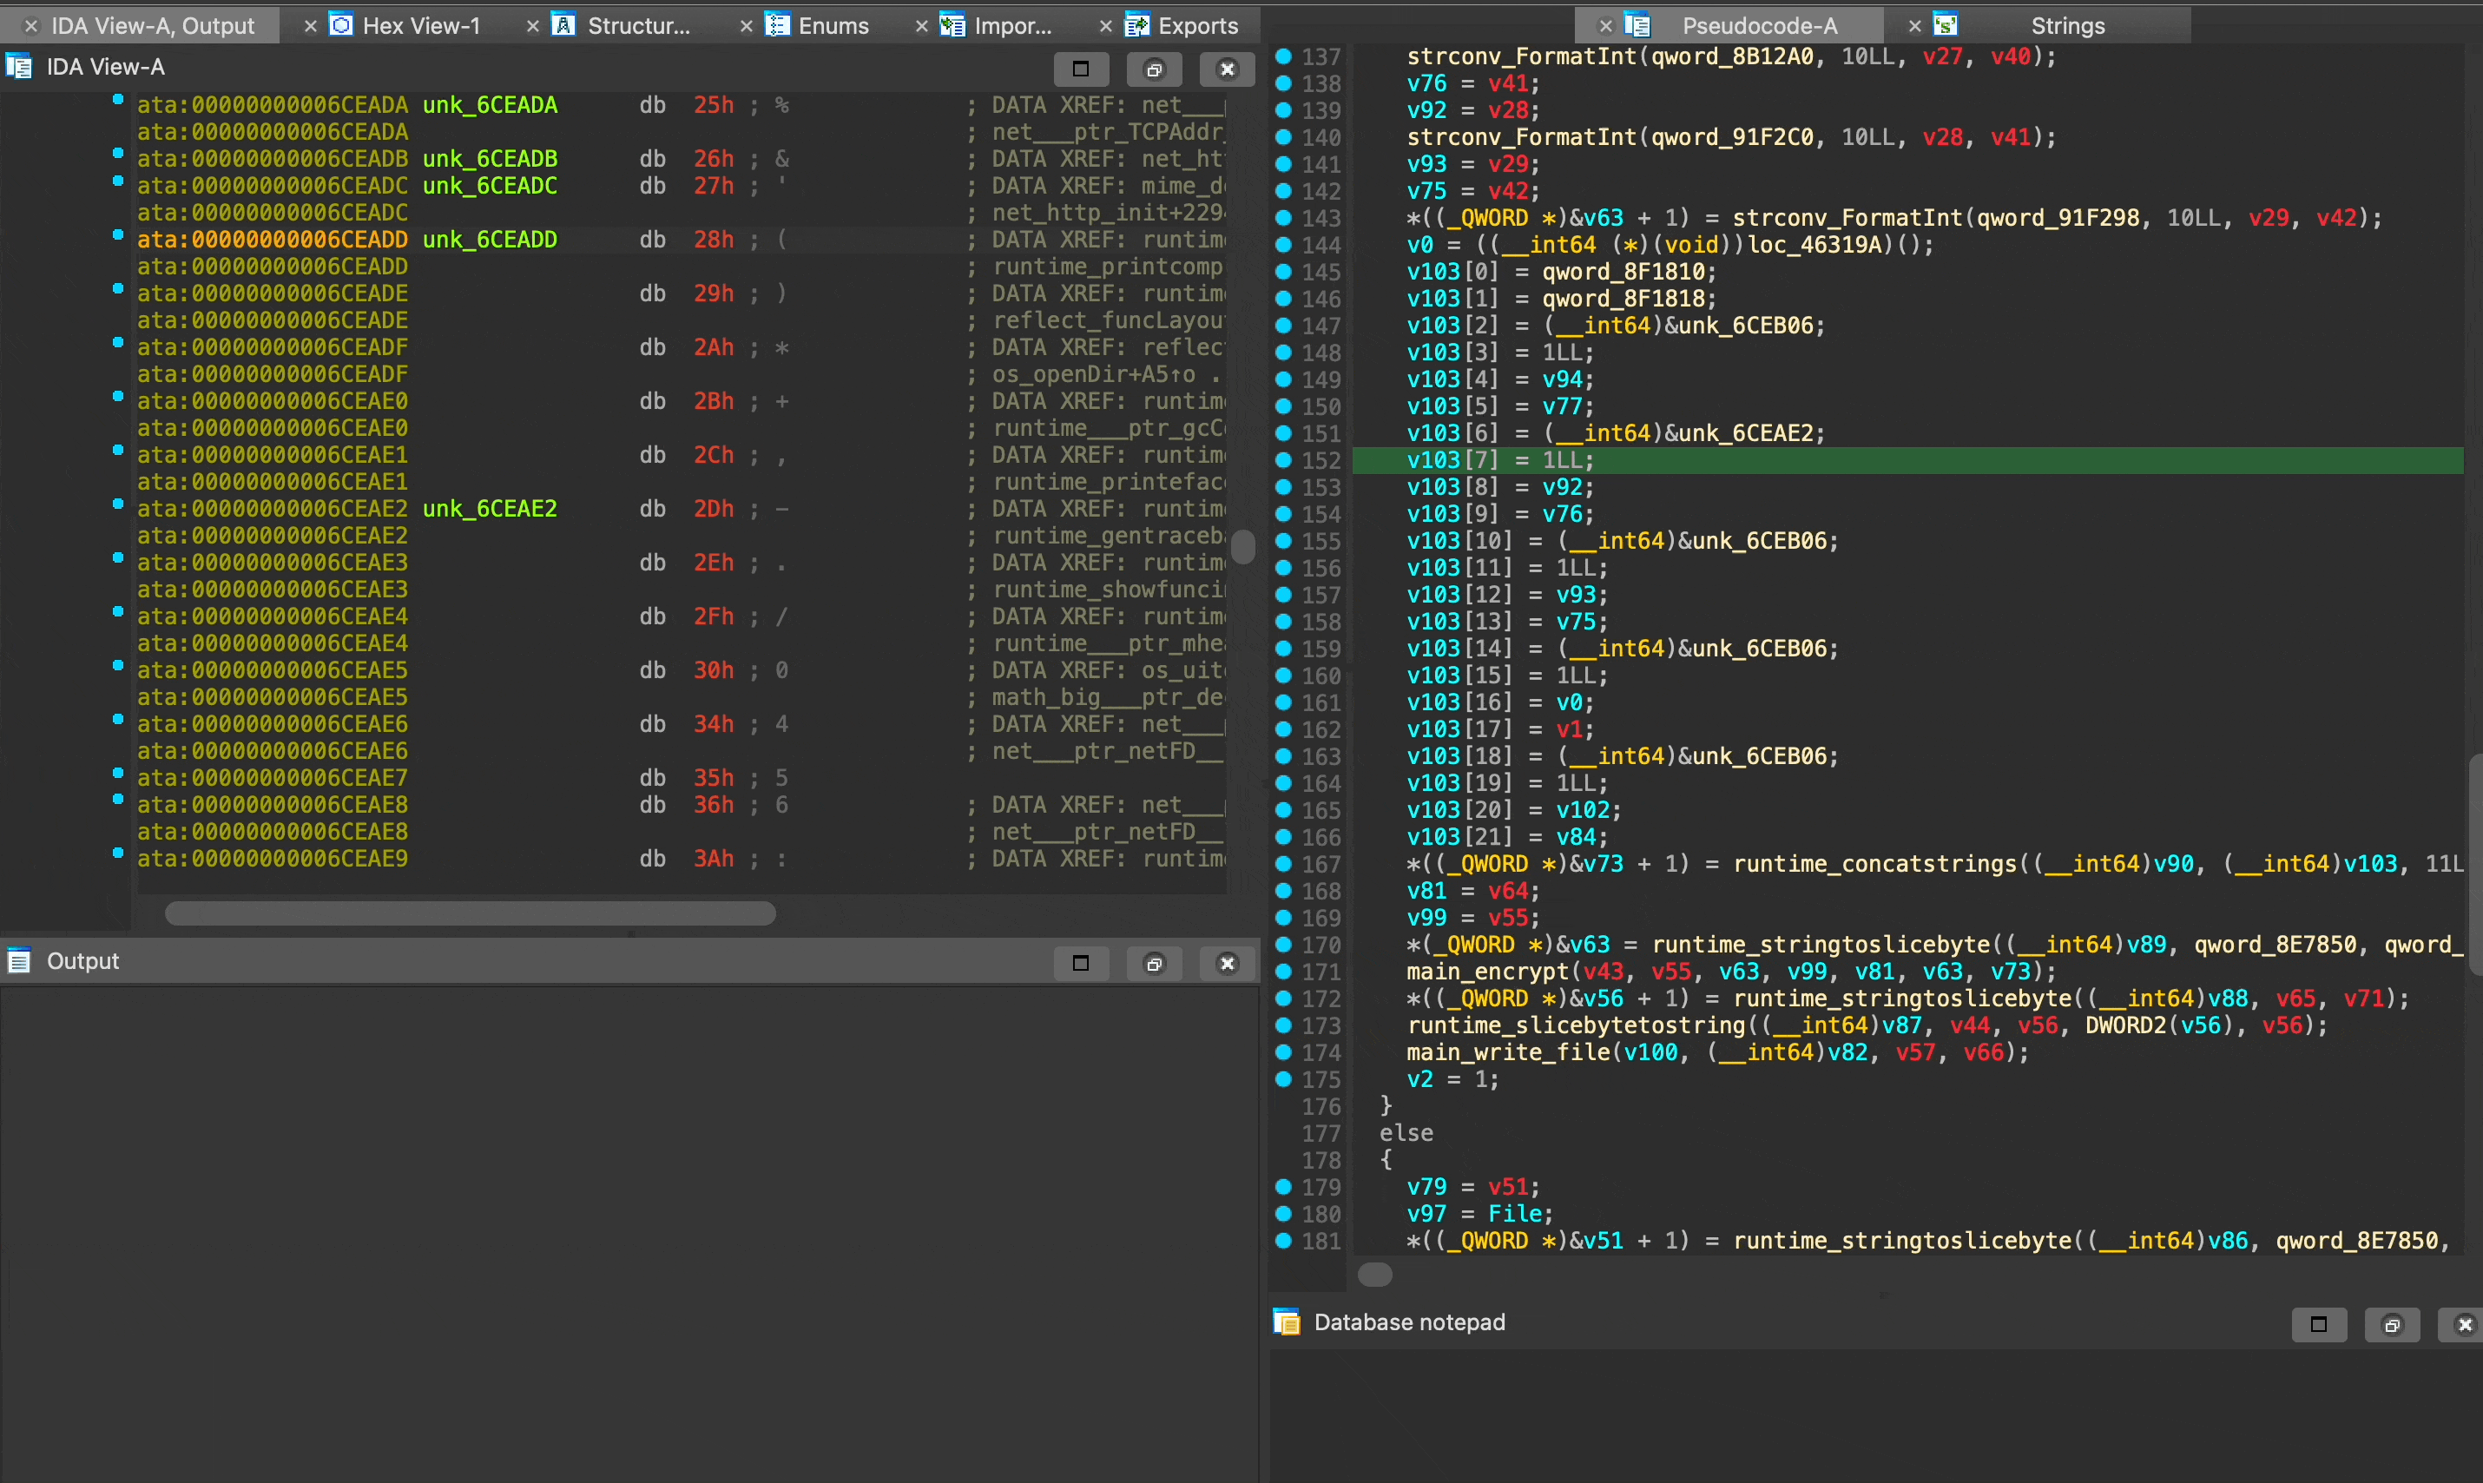Select the unk_6CEAE2 label in disassembly
Viewport: 2483px width, 1483px height.
point(489,509)
